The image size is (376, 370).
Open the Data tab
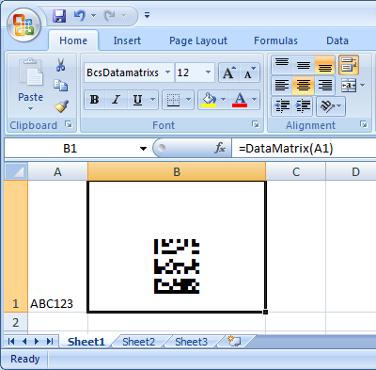[x=337, y=40]
